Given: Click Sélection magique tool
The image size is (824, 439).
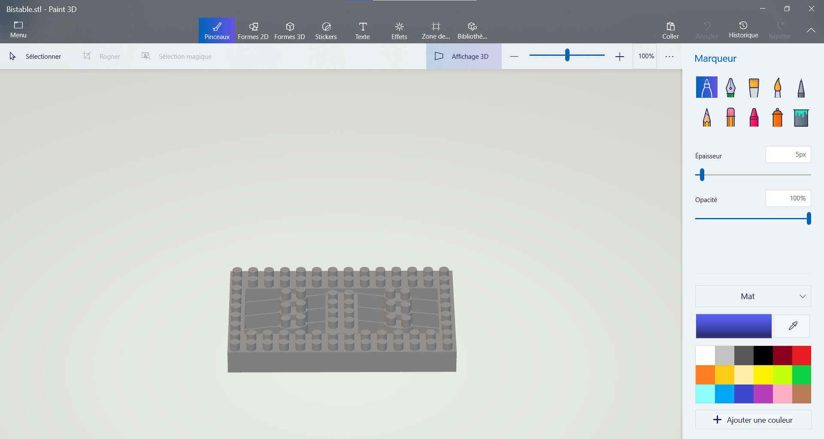Looking at the screenshot, I should pyautogui.click(x=176, y=56).
